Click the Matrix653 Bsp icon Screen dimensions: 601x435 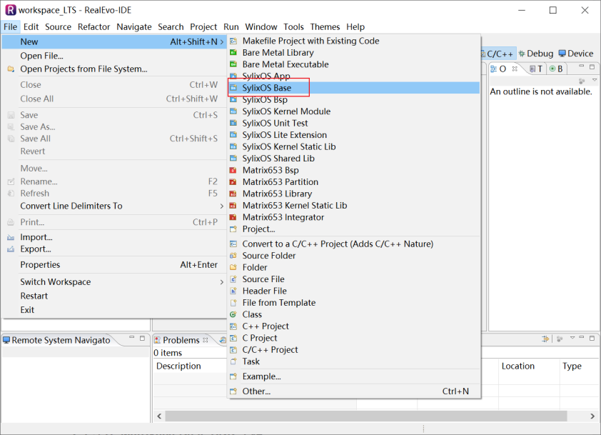point(233,170)
